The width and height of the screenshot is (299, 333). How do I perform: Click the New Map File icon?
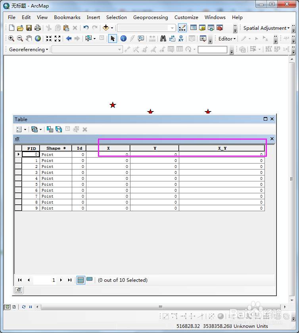(x=11, y=28)
